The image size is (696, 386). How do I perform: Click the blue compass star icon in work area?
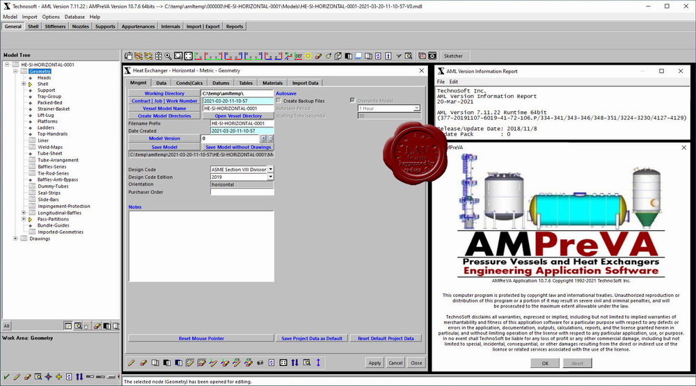pos(49,377)
